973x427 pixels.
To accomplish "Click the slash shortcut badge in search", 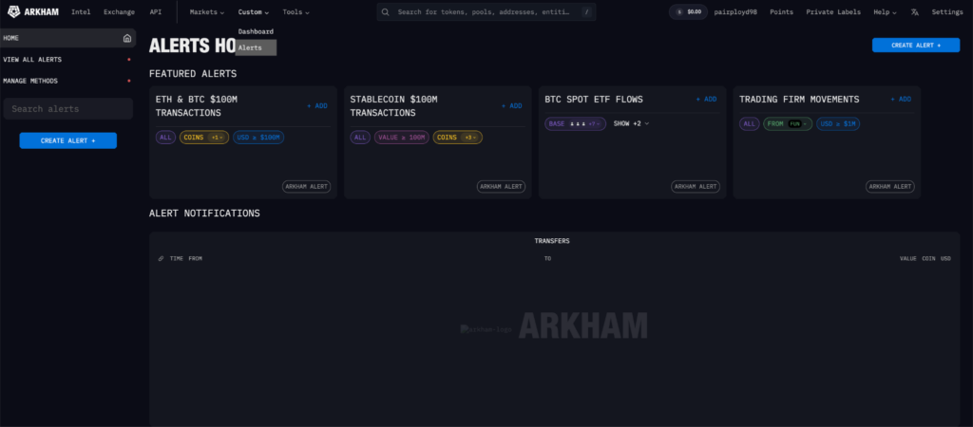I will [586, 12].
